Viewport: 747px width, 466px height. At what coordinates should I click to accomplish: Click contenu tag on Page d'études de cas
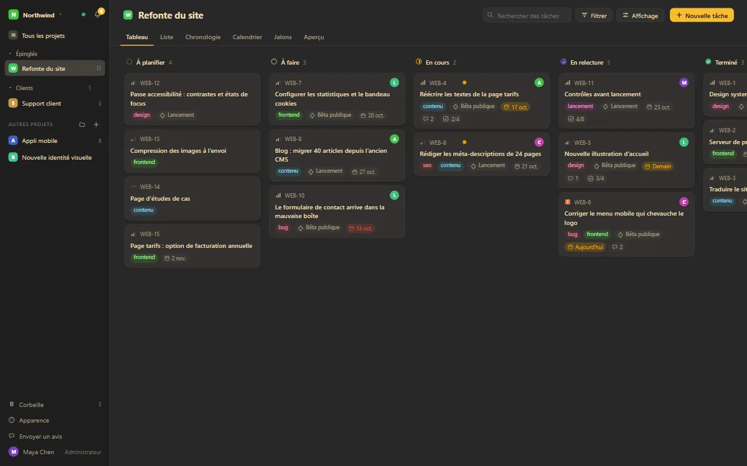coord(143,210)
